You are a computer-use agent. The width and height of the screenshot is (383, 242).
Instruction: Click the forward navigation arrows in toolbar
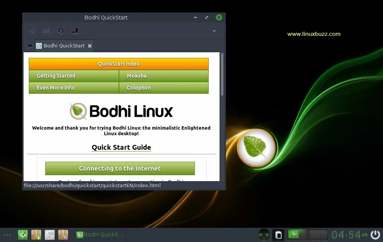click(46, 31)
